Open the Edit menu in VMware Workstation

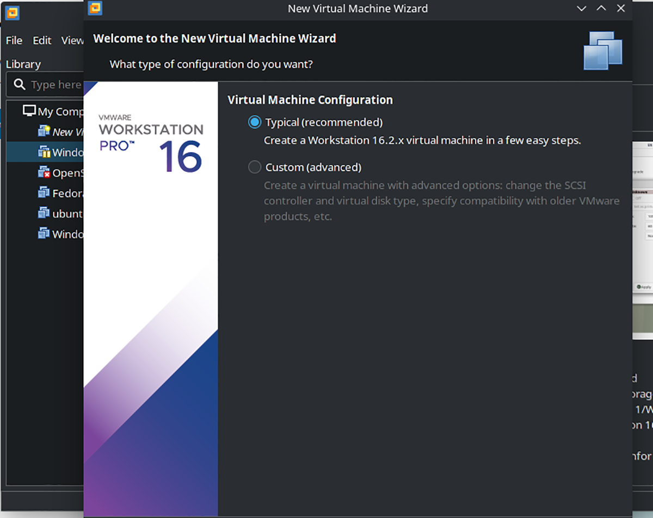[41, 40]
